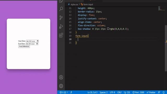The width and height of the screenshot is (167, 94).
Task: Click line number 20 in gutter
Action: pos(70,39)
